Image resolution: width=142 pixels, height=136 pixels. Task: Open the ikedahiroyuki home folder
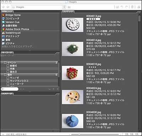(11, 33)
